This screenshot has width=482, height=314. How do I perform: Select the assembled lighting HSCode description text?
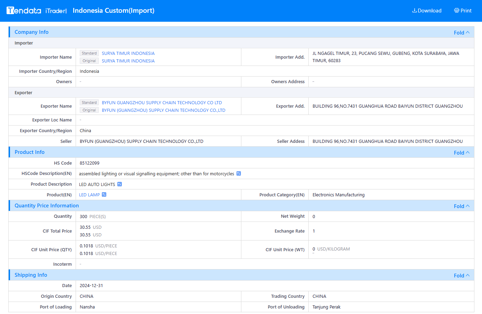click(156, 174)
